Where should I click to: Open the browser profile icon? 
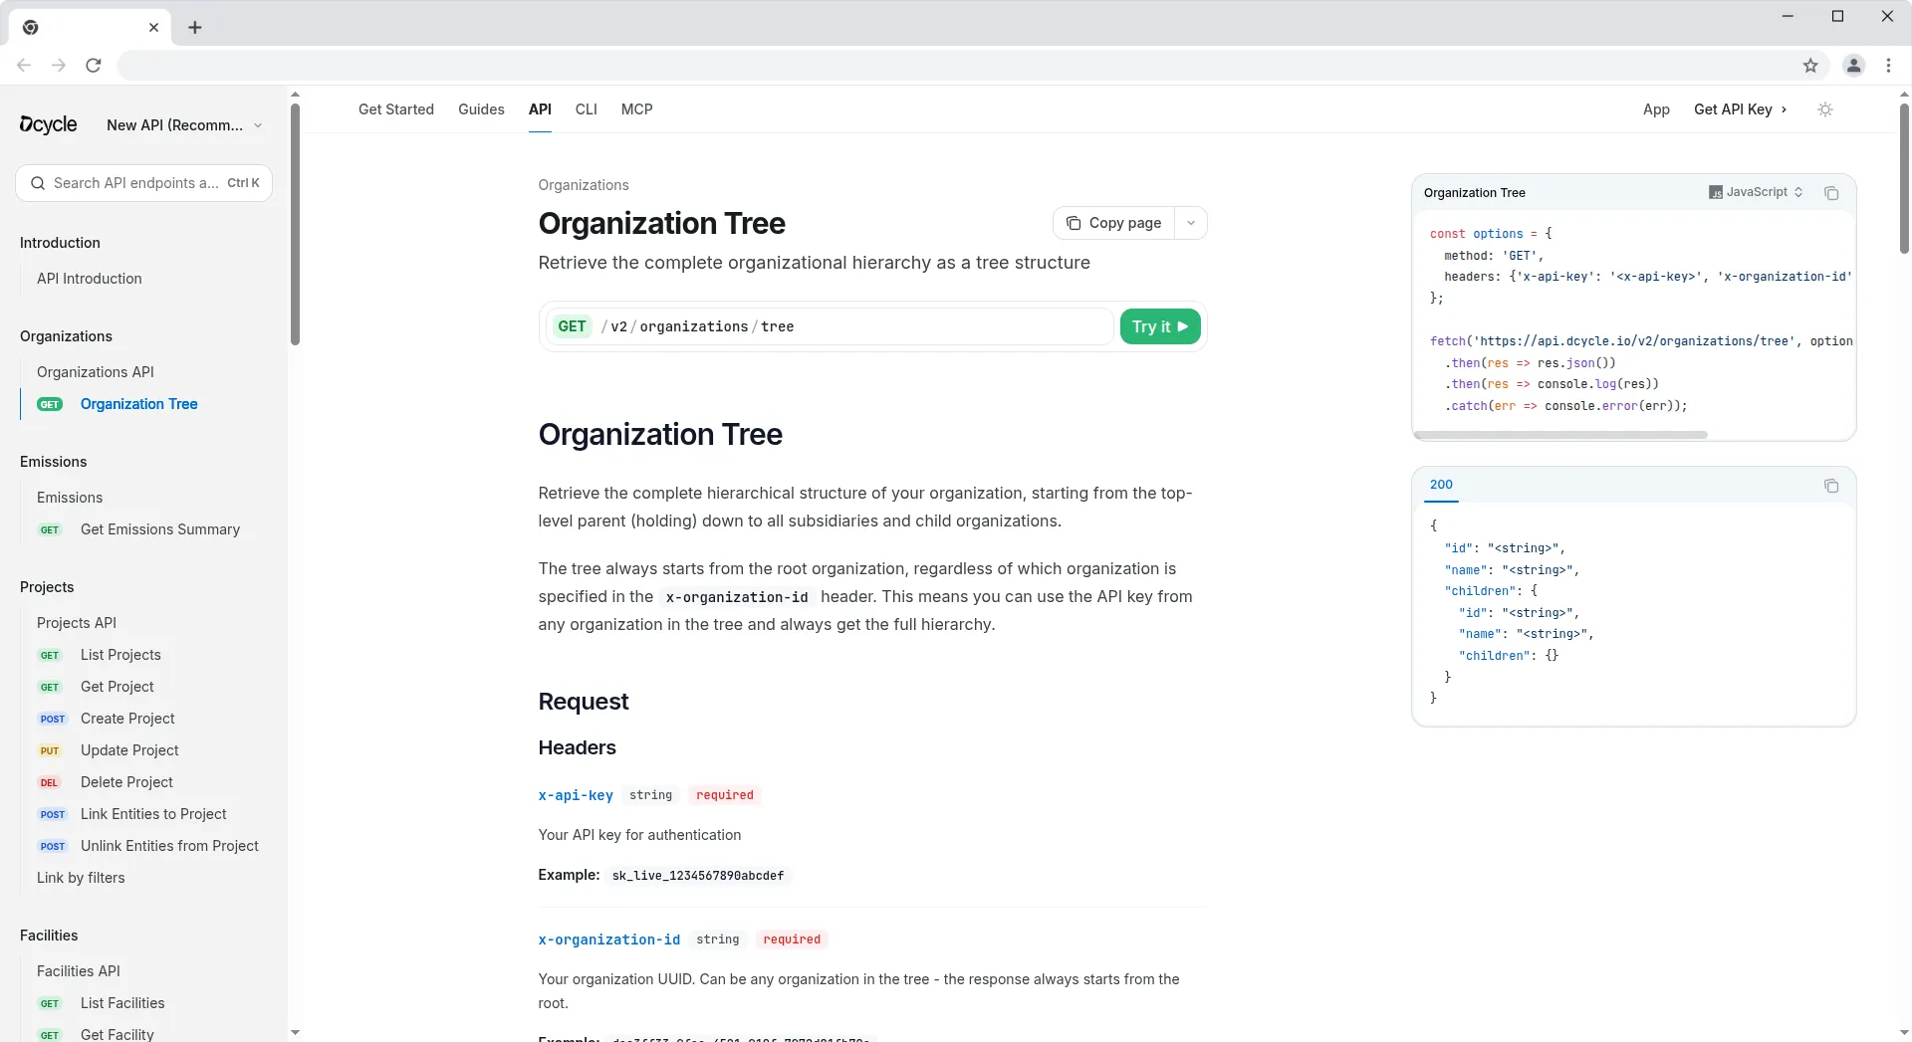1853,65
